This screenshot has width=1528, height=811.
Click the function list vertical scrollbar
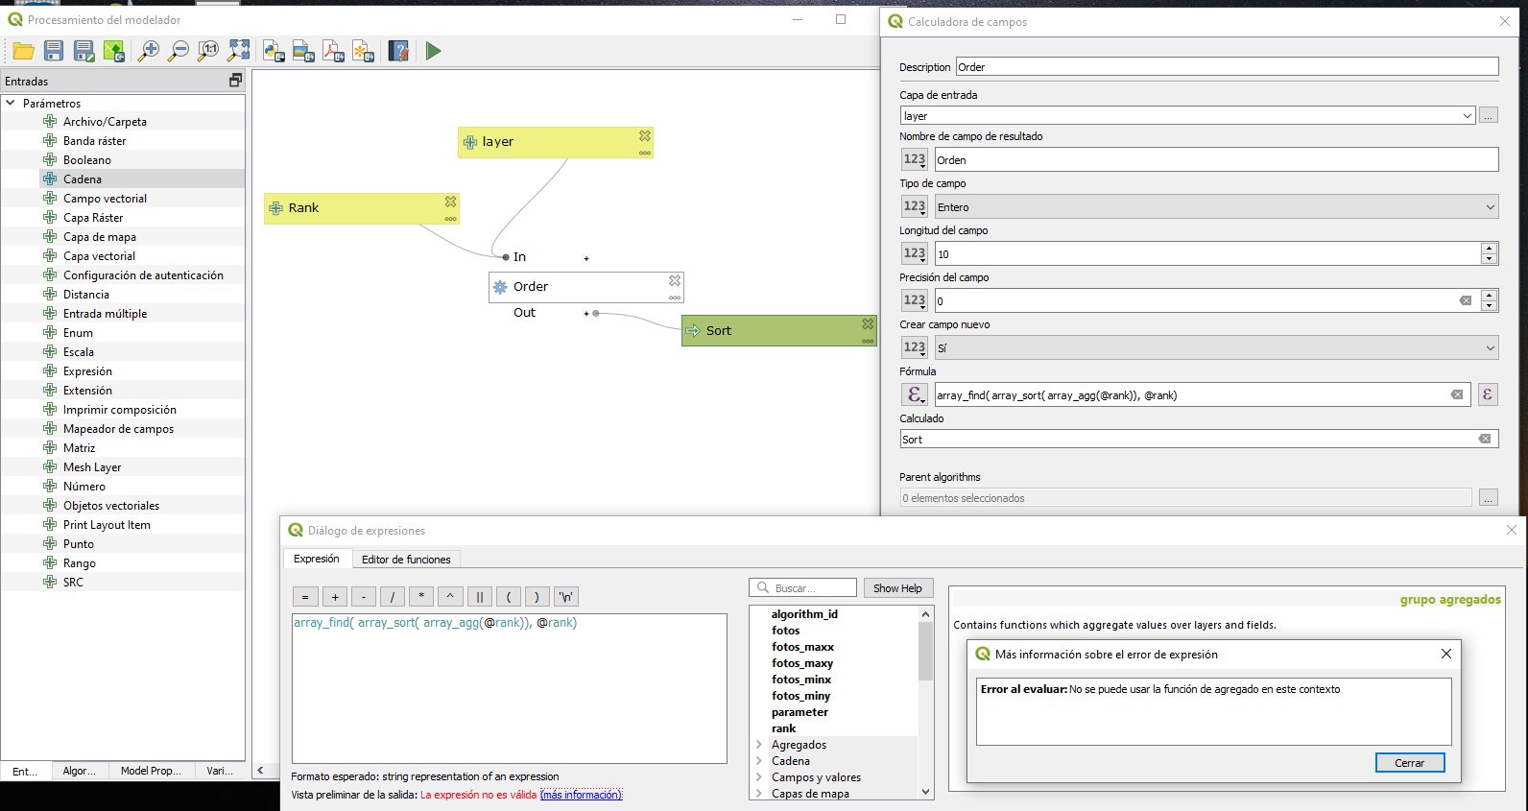pos(926,651)
